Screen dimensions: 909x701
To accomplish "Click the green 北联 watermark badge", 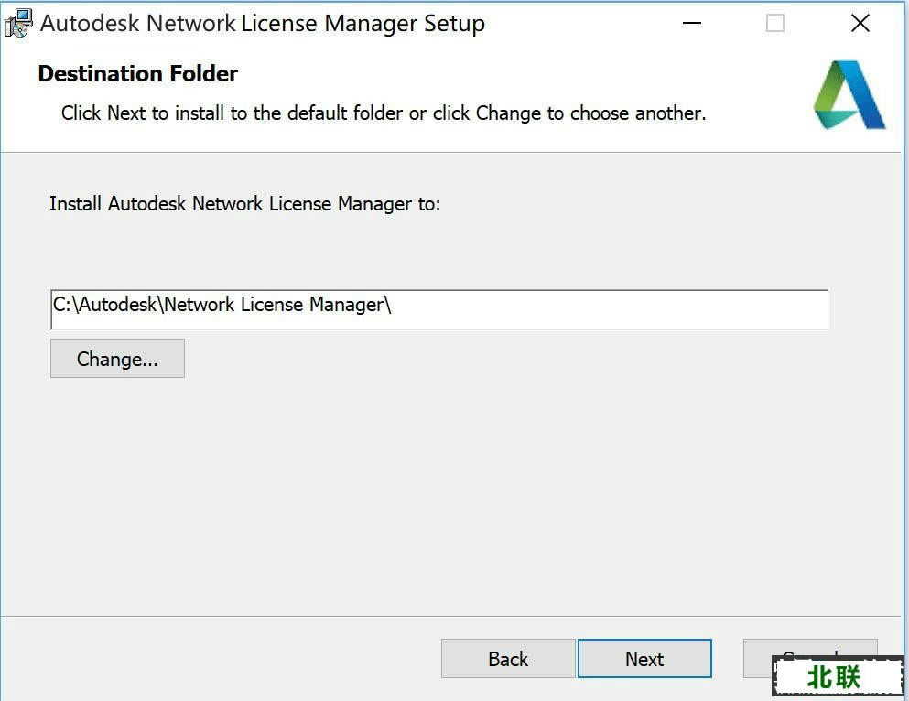I will coord(839,676).
